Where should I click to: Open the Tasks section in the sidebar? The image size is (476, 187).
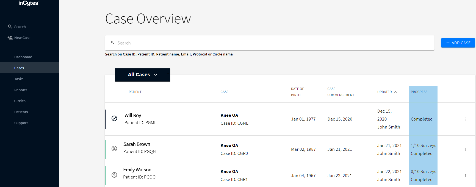point(19,79)
